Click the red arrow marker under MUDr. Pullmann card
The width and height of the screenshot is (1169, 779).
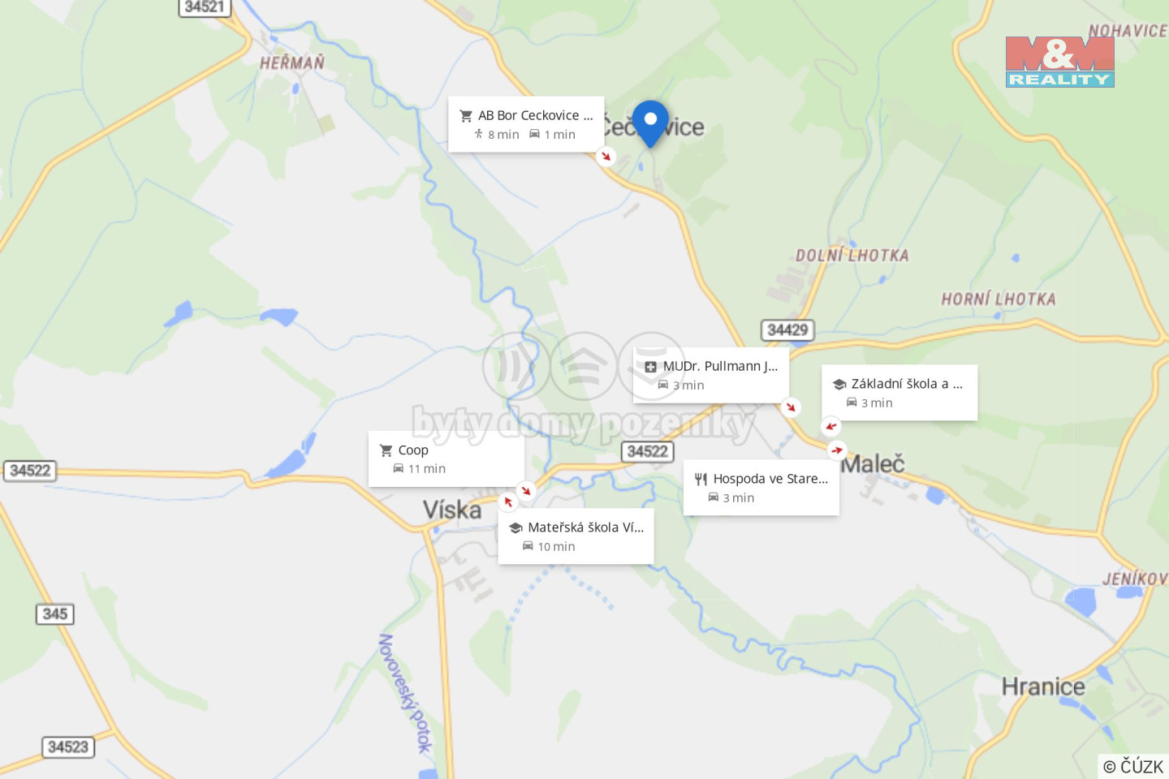[x=791, y=407]
